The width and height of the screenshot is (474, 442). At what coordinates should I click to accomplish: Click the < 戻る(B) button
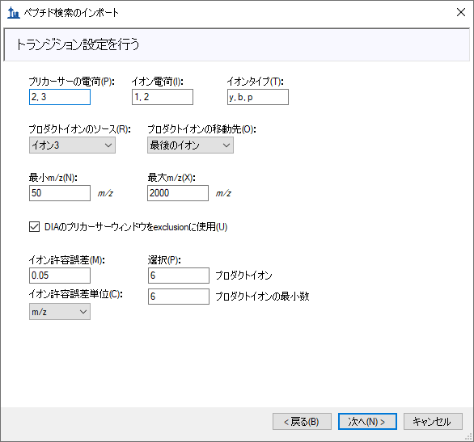[x=302, y=422]
